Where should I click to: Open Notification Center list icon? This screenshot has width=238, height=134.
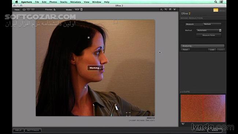221,2
